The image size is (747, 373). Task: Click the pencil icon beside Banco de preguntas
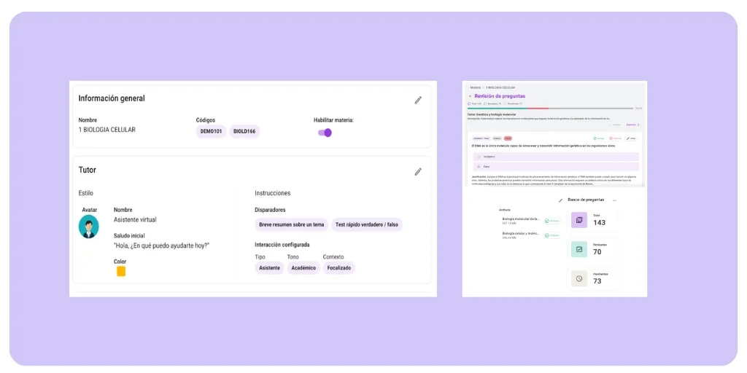tap(560, 200)
